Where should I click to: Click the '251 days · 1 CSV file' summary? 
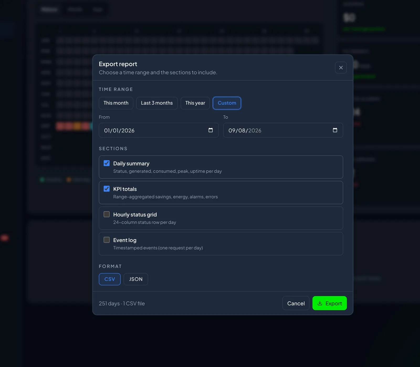122,303
